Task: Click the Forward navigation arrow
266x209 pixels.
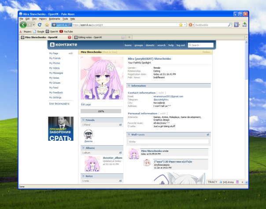Action: [30, 25]
